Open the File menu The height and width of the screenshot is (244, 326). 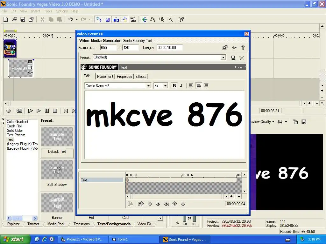point(4,11)
